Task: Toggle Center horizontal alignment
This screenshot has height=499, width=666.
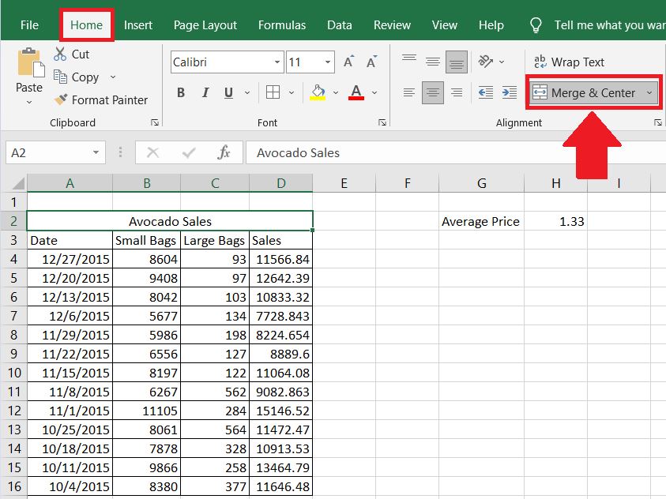Action: (433, 92)
